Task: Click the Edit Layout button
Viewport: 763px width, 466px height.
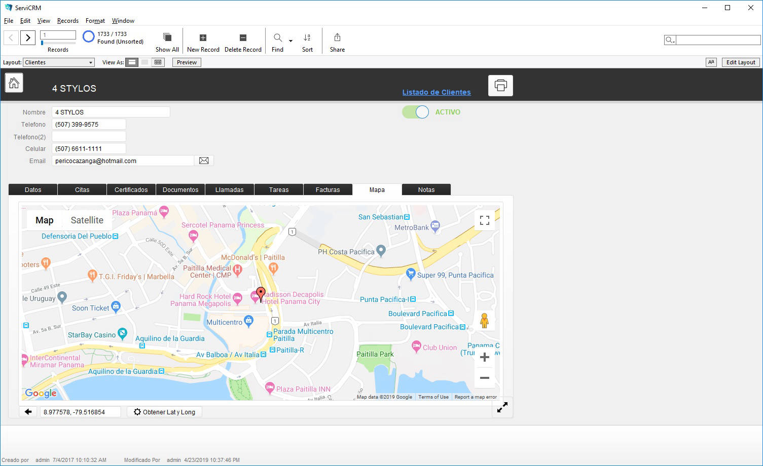Action: pos(741,62)
